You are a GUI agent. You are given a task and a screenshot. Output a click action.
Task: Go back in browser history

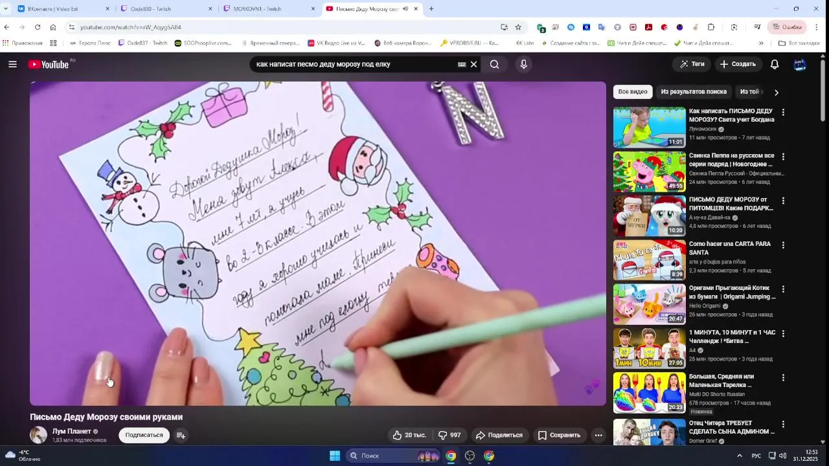(6, 27)
